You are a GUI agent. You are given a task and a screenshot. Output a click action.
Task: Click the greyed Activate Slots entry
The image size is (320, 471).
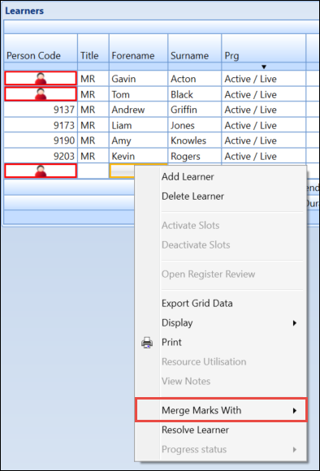point(191,225)
